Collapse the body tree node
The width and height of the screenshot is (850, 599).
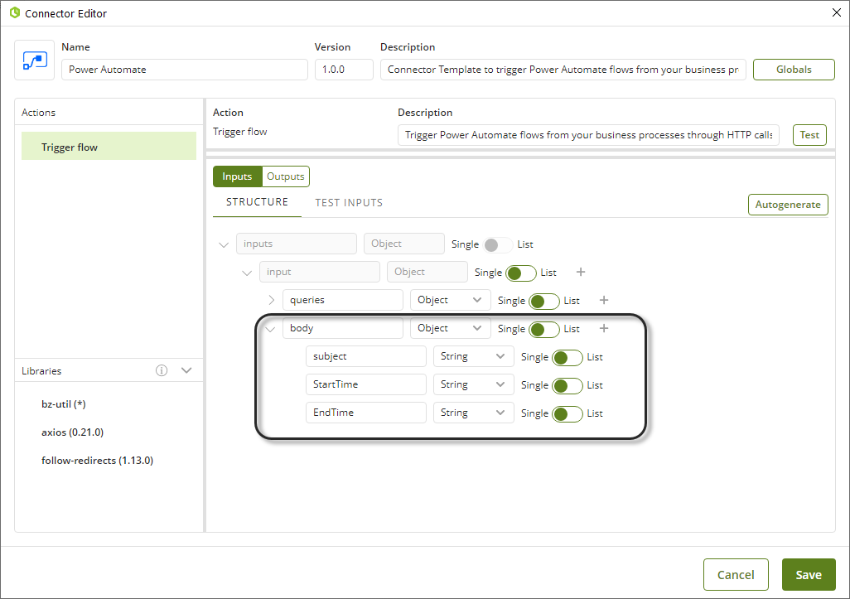270,329
